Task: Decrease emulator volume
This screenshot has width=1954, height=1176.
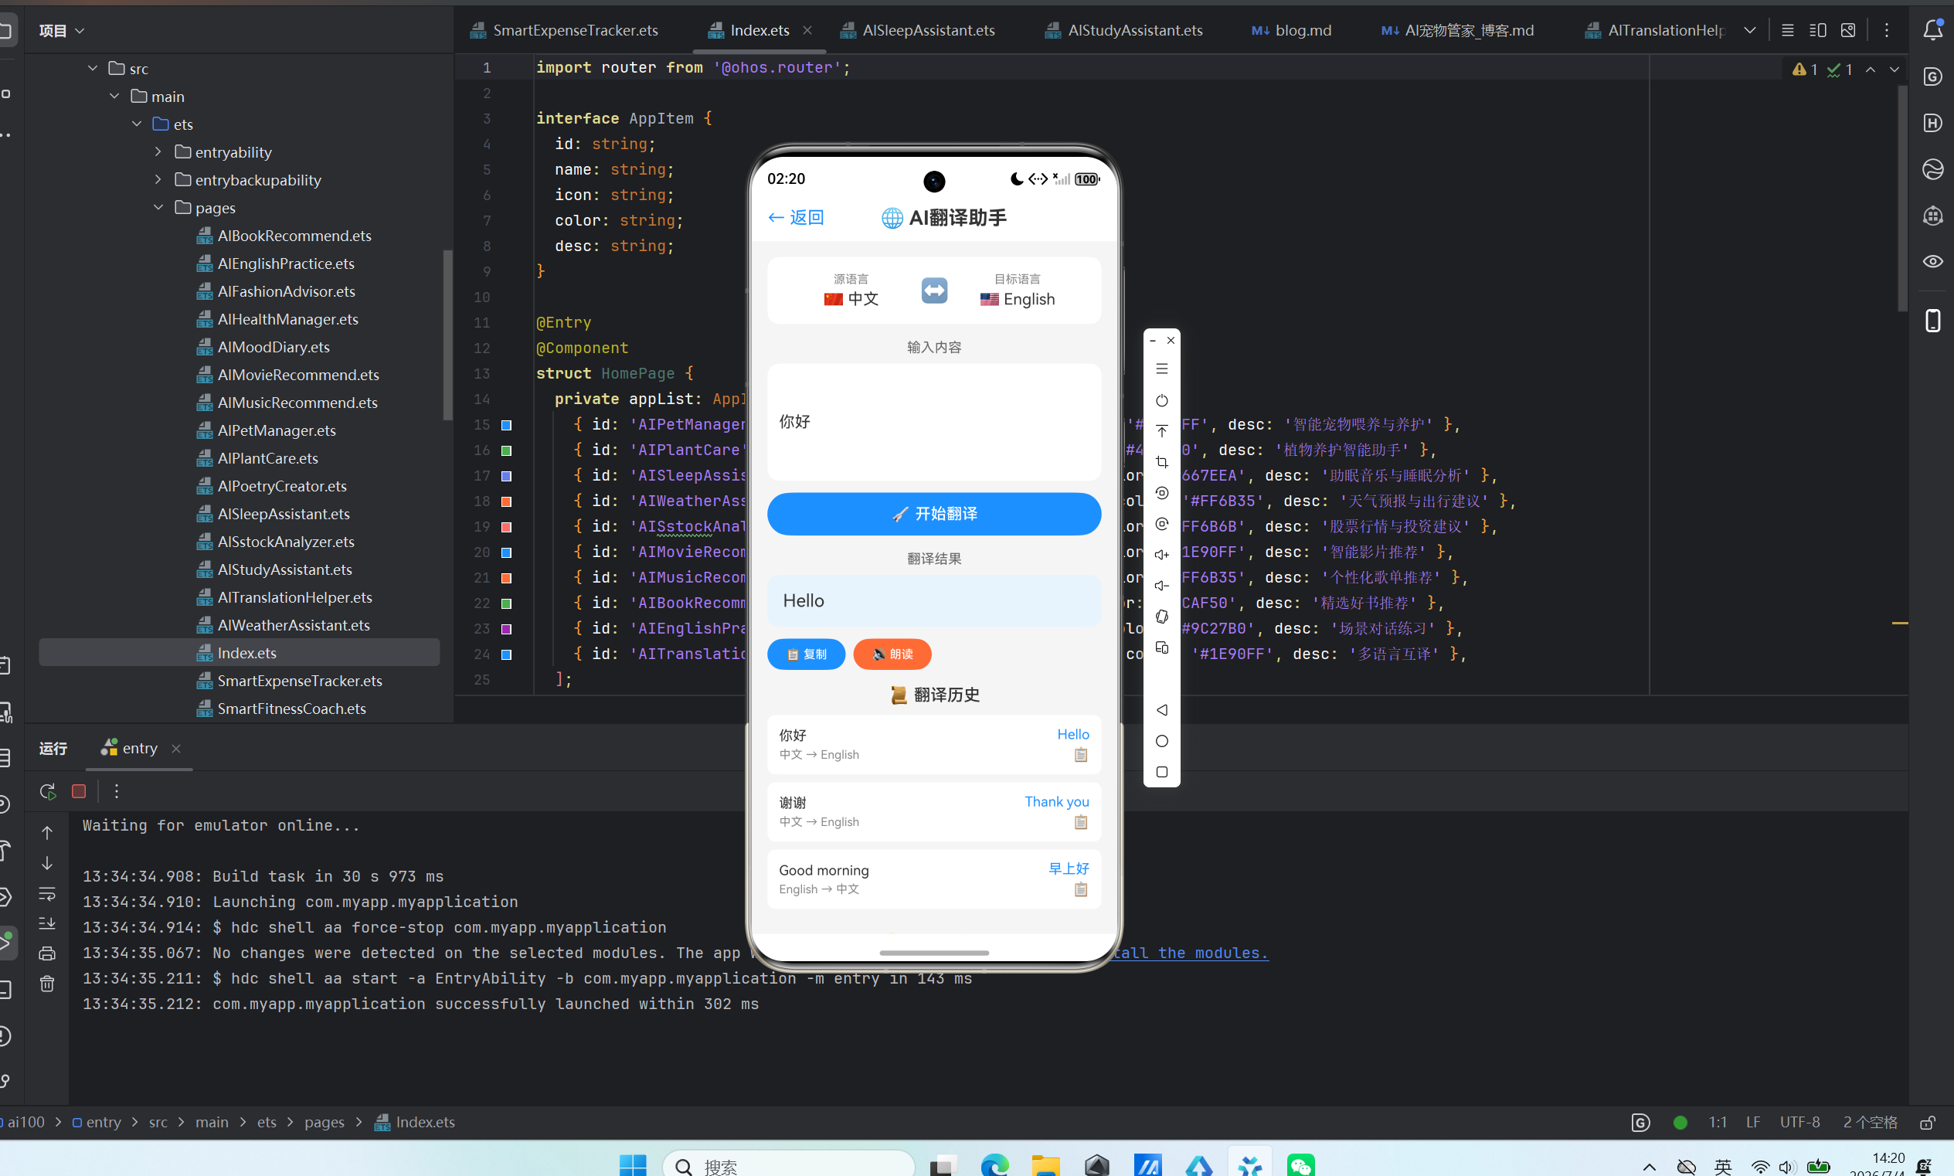Action: 1161,586
